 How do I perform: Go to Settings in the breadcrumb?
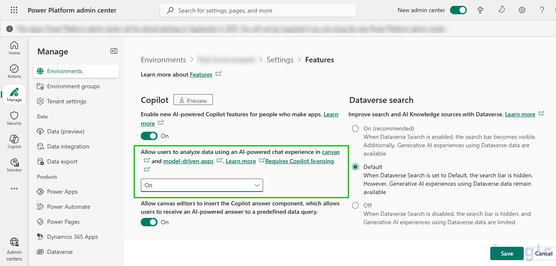[x=280, y=60]
